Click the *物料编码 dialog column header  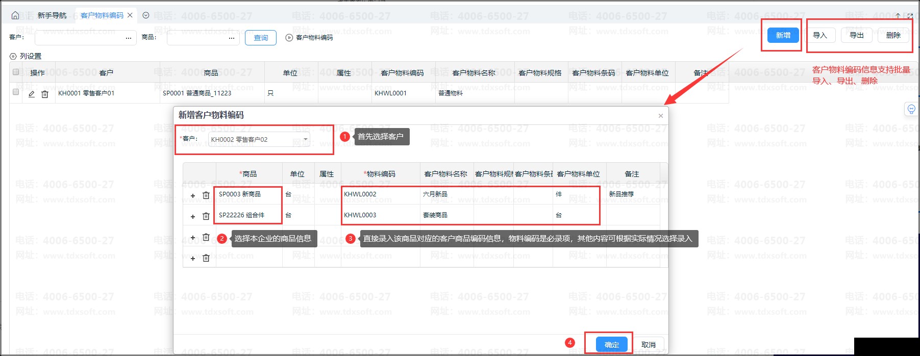coord(380,174)
